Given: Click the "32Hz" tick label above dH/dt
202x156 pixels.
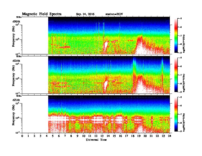Looking at the screenshot, I should (x=19, y=17).
